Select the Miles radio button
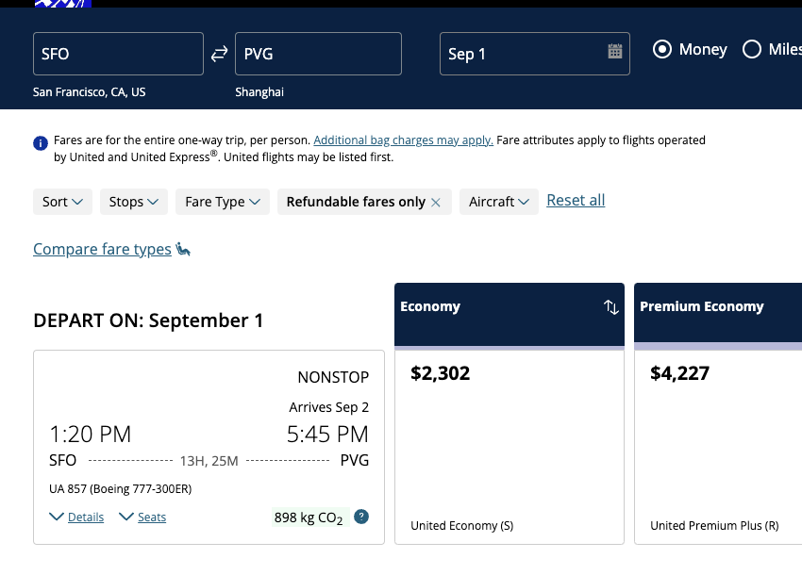 tap(752, 50)
